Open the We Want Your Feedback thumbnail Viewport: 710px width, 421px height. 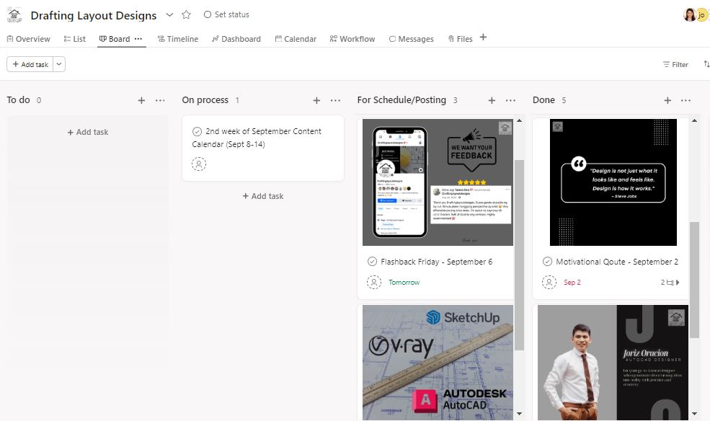click(438, 182)
